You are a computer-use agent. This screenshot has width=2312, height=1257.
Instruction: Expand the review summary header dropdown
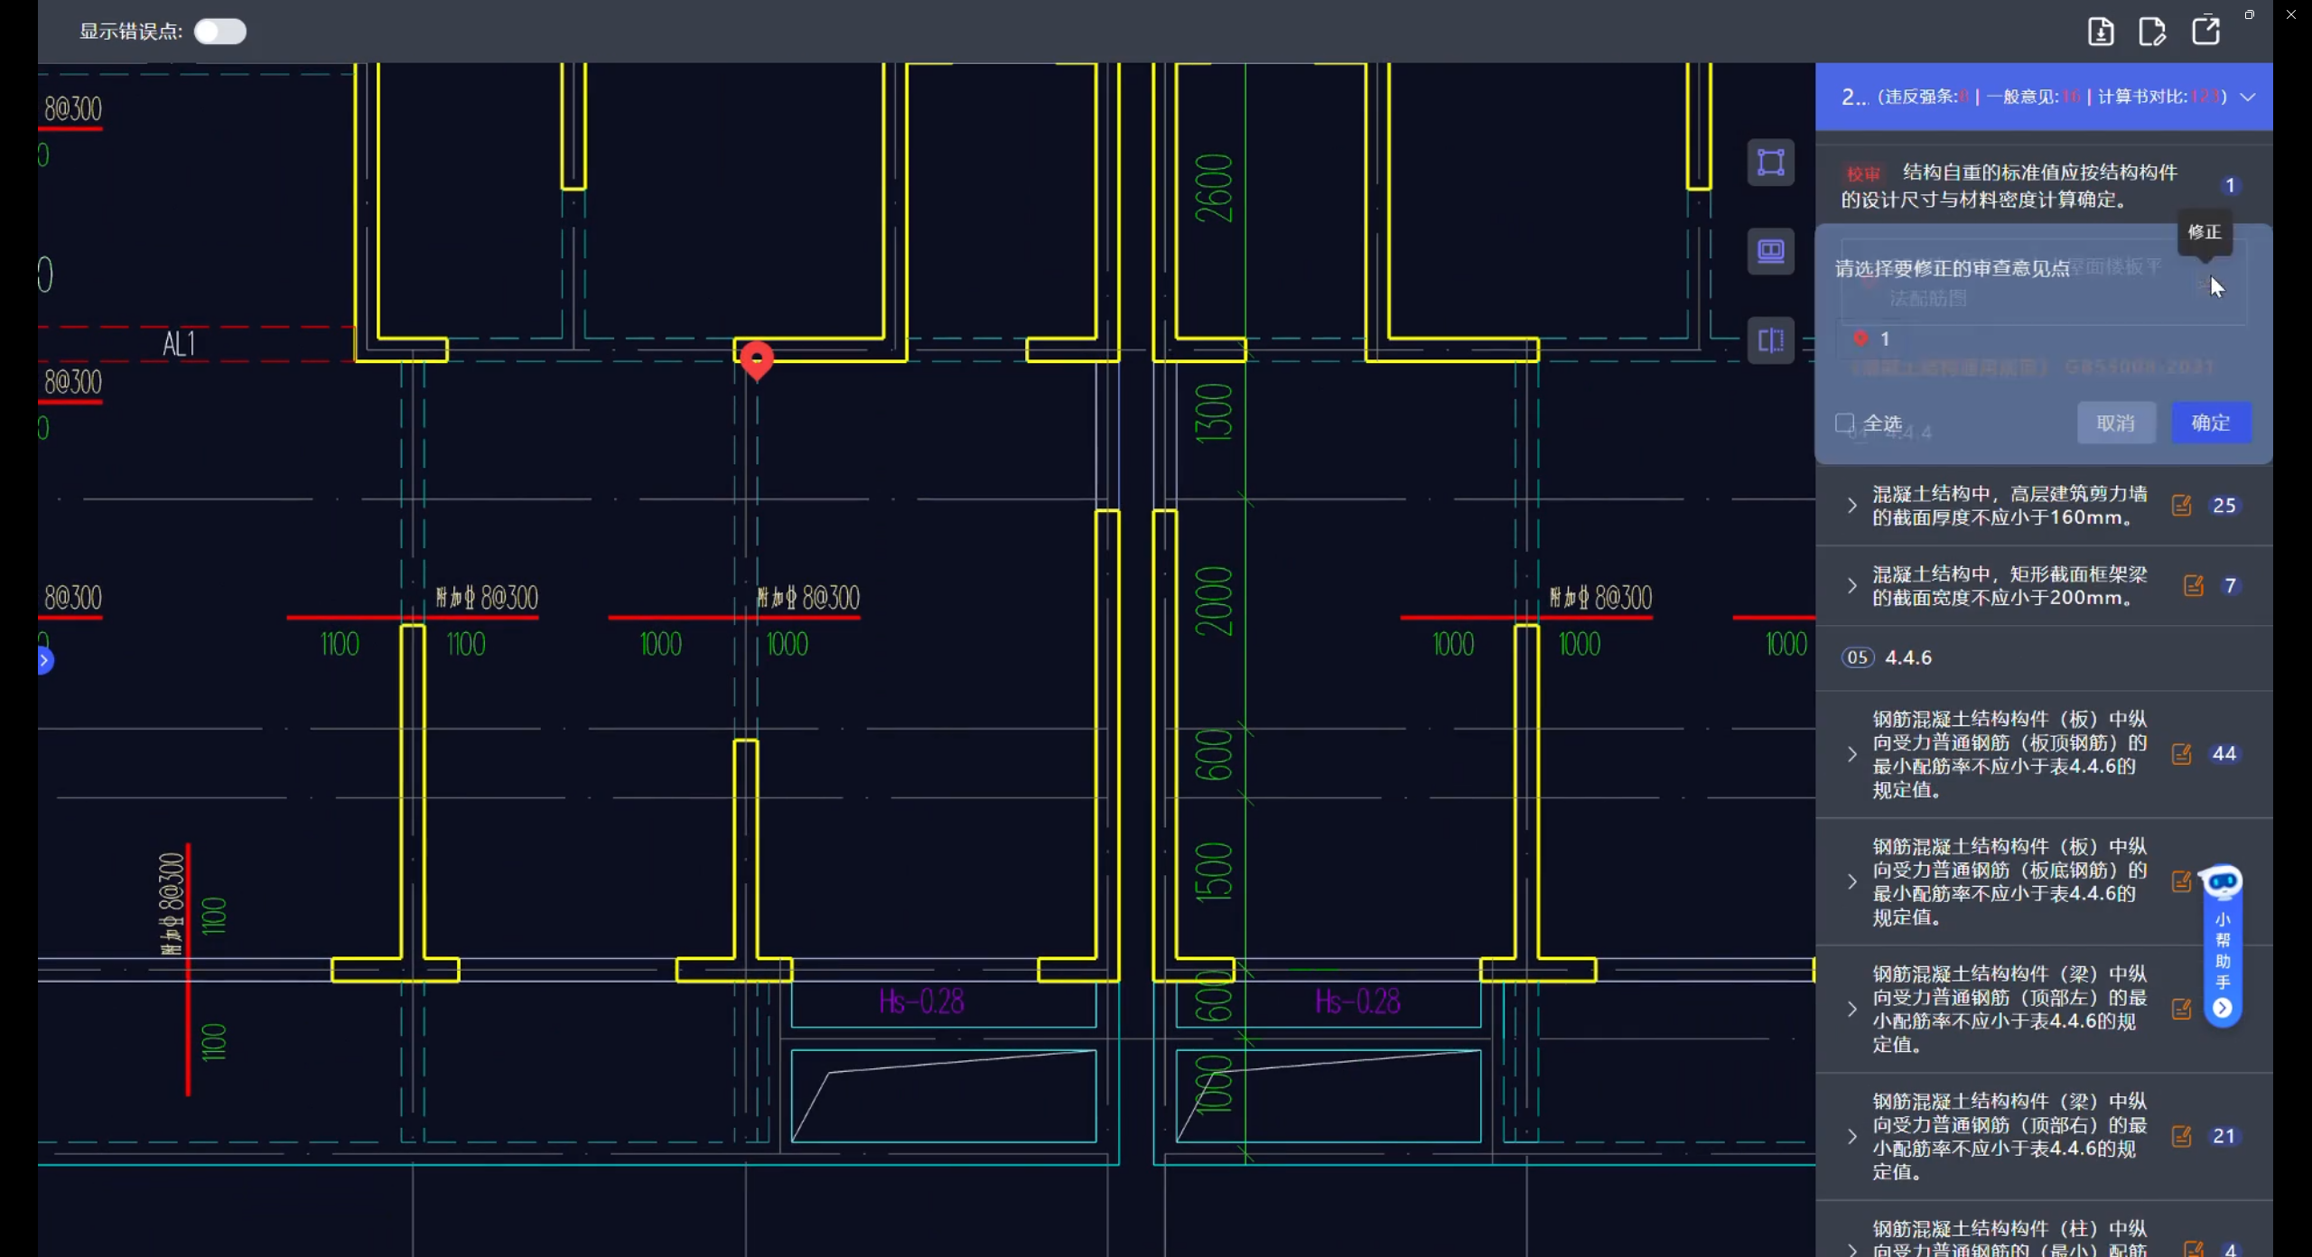pyautogui.click(x=2248, y=98)
